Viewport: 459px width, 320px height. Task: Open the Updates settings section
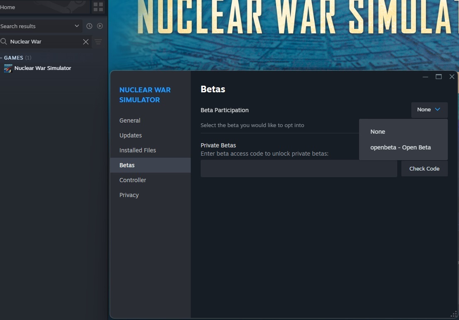coord(130,135)
